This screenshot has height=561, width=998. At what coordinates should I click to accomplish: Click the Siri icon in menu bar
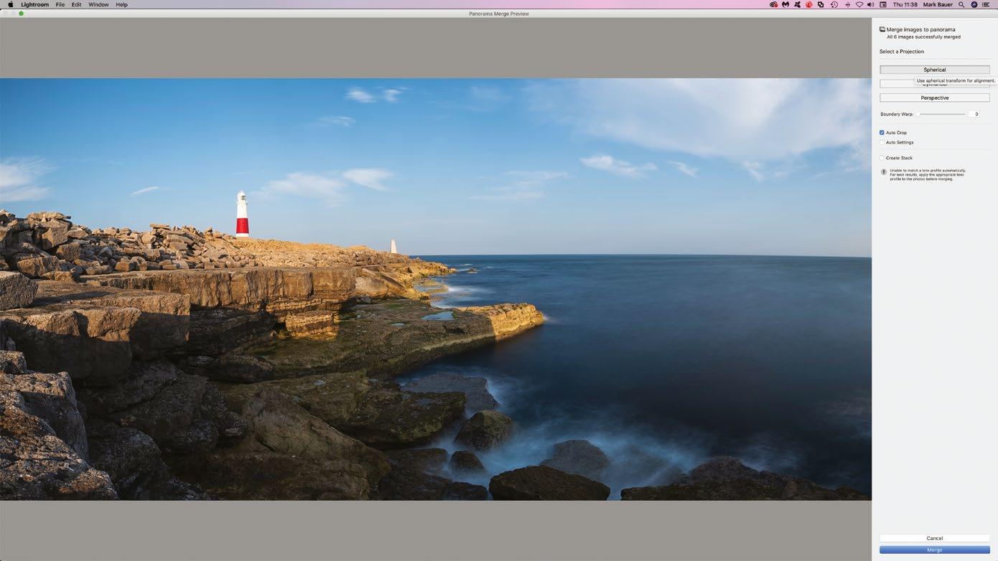coord(974,4)
